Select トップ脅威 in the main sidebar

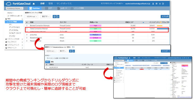(14, 22)
